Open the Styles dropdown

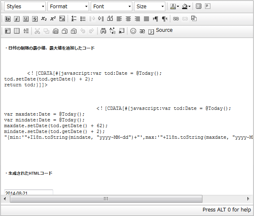click(25, 7)
